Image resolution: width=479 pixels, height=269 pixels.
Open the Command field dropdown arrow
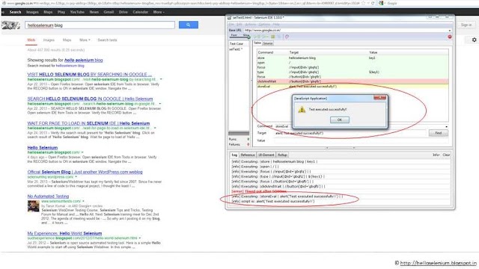pos(446,126)
